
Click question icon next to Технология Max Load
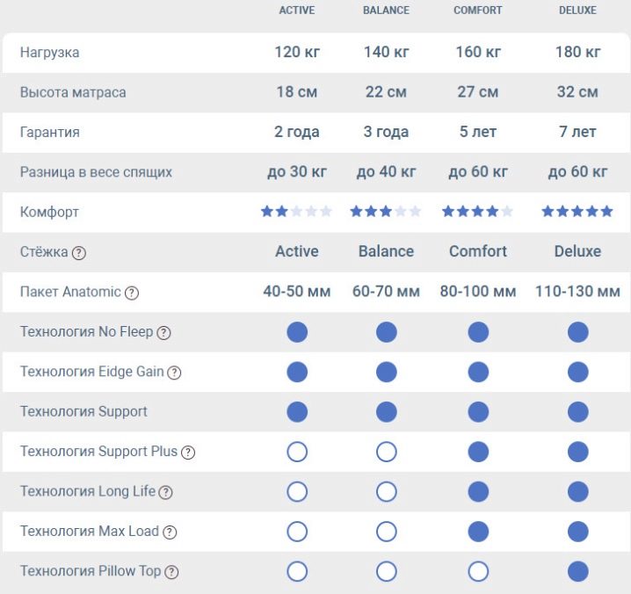tap(170, 532)
